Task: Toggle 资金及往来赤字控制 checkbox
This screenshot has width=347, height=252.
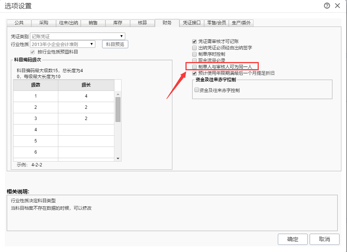Action: click(197, 90)
